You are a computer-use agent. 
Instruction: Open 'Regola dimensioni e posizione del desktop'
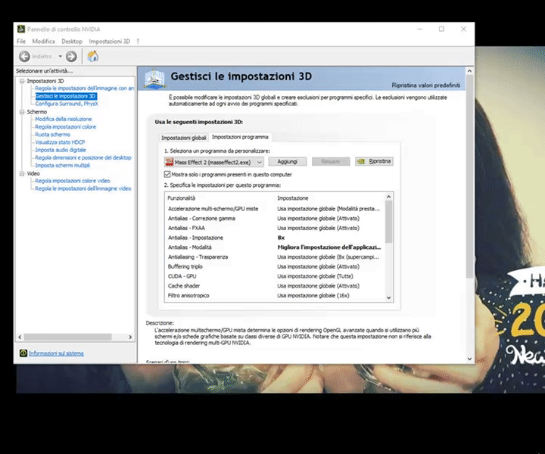(83, 157)
